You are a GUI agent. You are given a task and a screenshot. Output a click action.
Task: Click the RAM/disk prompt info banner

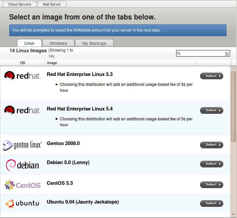pos(118,30)
